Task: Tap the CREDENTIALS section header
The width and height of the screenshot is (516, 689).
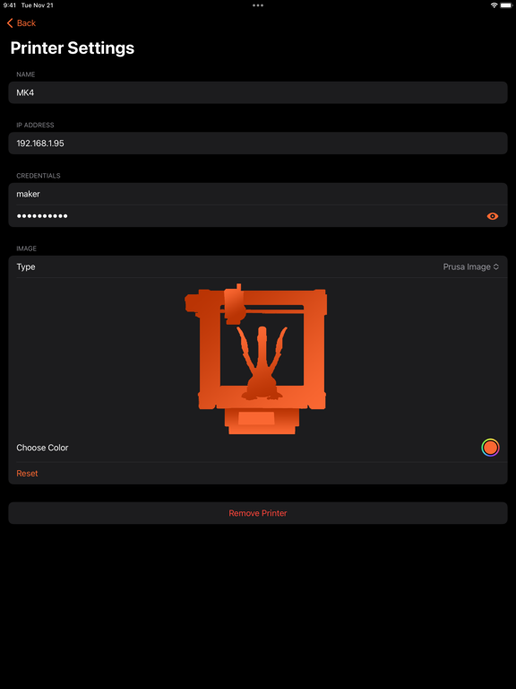Action: (x=39, y=176)
